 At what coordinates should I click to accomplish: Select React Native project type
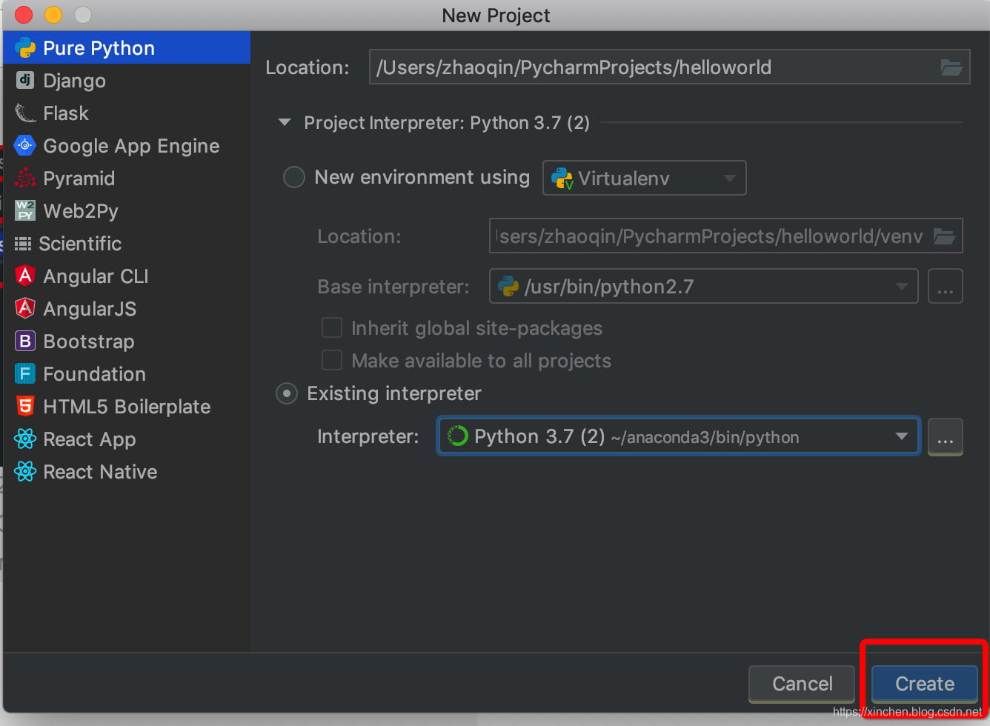(127, 471)
